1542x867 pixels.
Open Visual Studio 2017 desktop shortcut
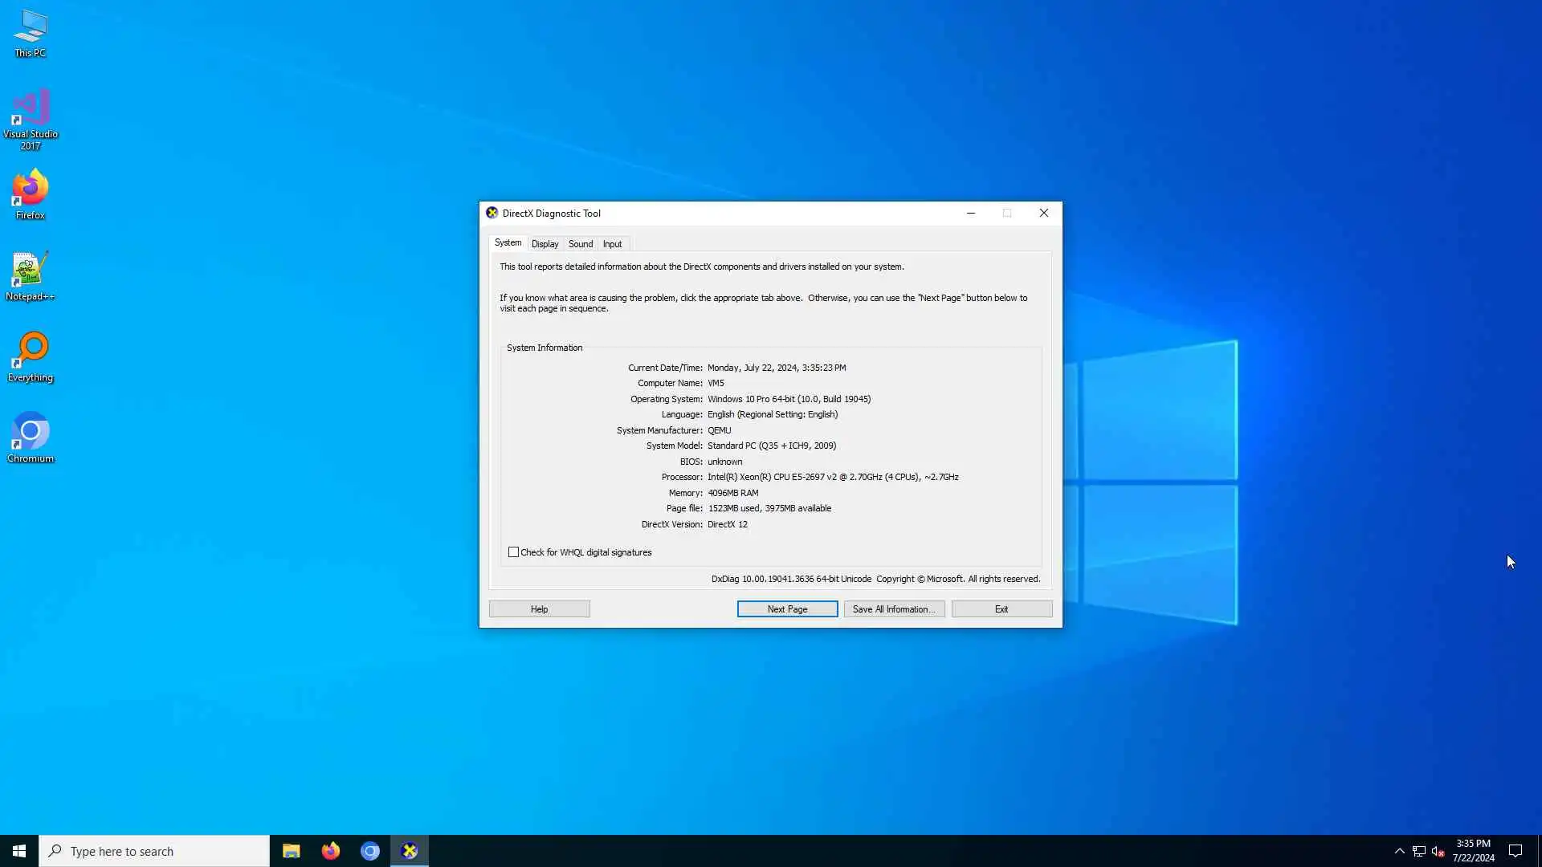30,118
